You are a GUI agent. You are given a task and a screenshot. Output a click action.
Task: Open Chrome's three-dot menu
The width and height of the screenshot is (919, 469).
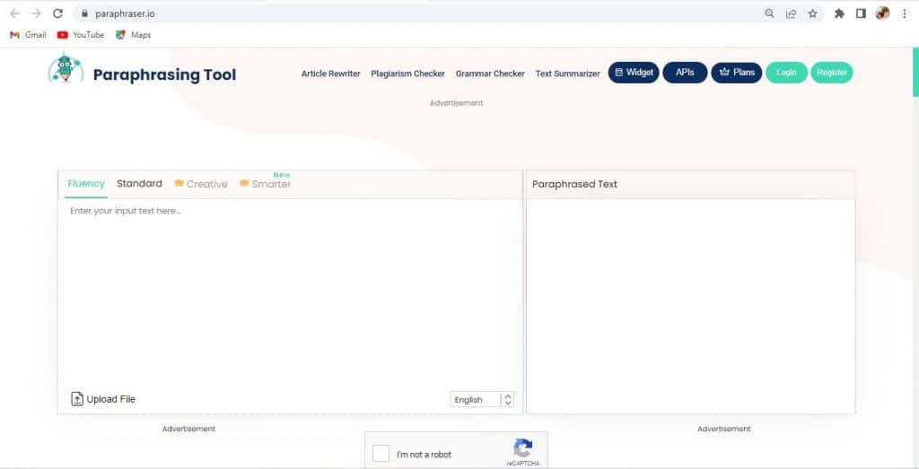click(905, 13)
